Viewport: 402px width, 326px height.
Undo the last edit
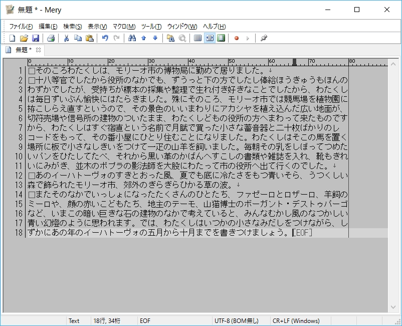coord(105,38)
